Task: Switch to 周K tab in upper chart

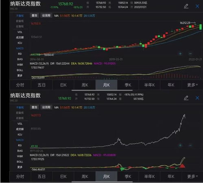Action: [85, 85]
